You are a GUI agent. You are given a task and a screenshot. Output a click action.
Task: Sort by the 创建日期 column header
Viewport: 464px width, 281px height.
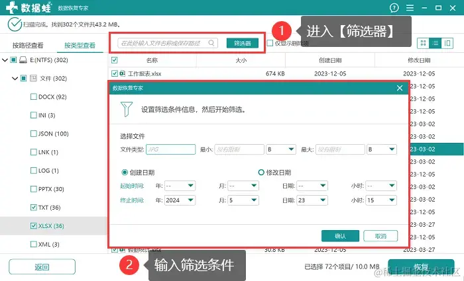pos(330,60)
